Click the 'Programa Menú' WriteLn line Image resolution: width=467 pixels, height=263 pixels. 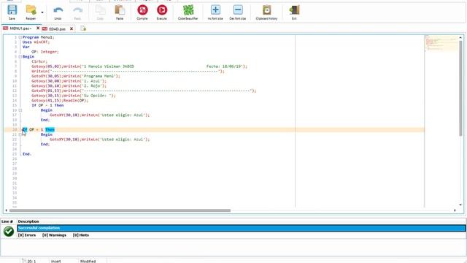(76, 76)
